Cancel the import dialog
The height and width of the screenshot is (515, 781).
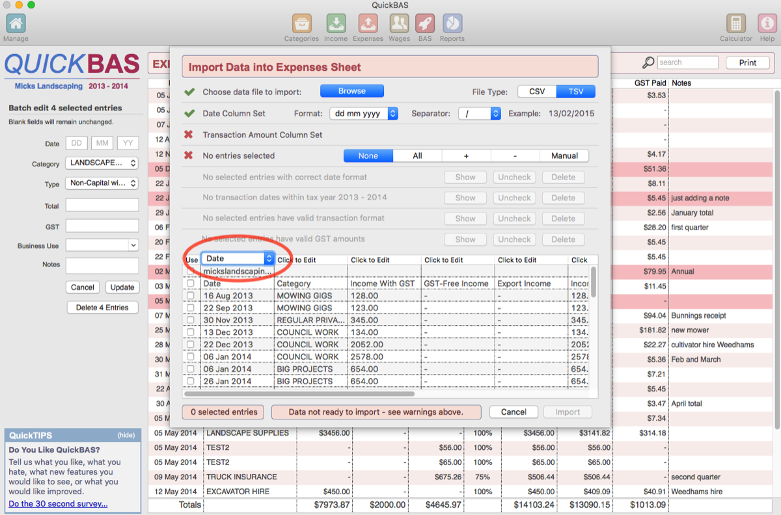click(514, 412)
